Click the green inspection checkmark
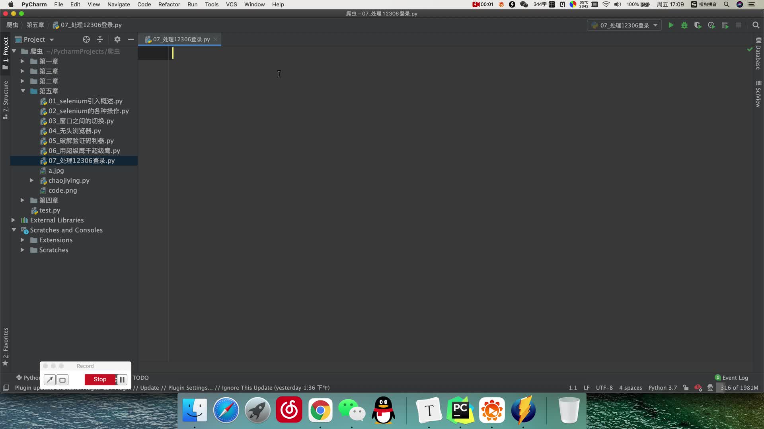This screenshot has height=429, width=764. pos(750,49)
